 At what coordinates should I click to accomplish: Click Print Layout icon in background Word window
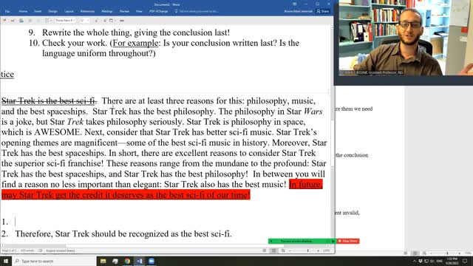(x=415, y=253)
